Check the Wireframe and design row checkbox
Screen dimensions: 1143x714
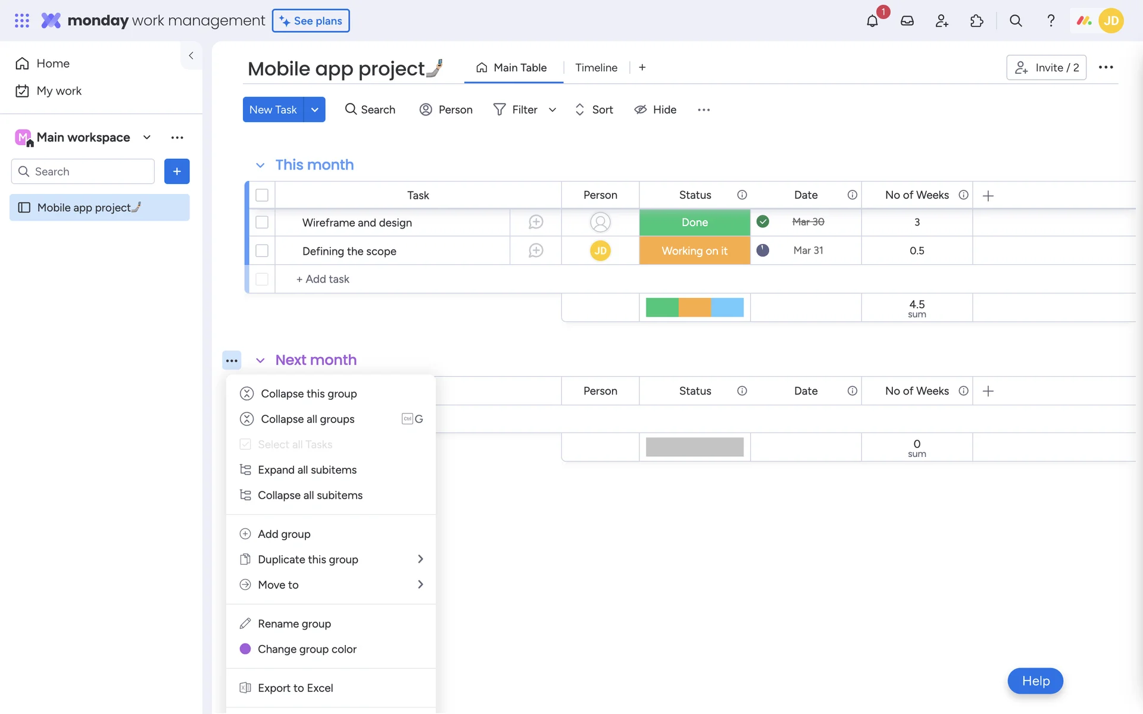click(x=262, y=222)
